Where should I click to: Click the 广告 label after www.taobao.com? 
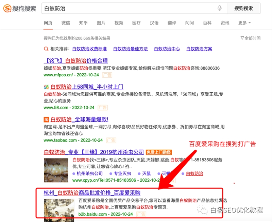pyautogui.click(x=111, y=140)
